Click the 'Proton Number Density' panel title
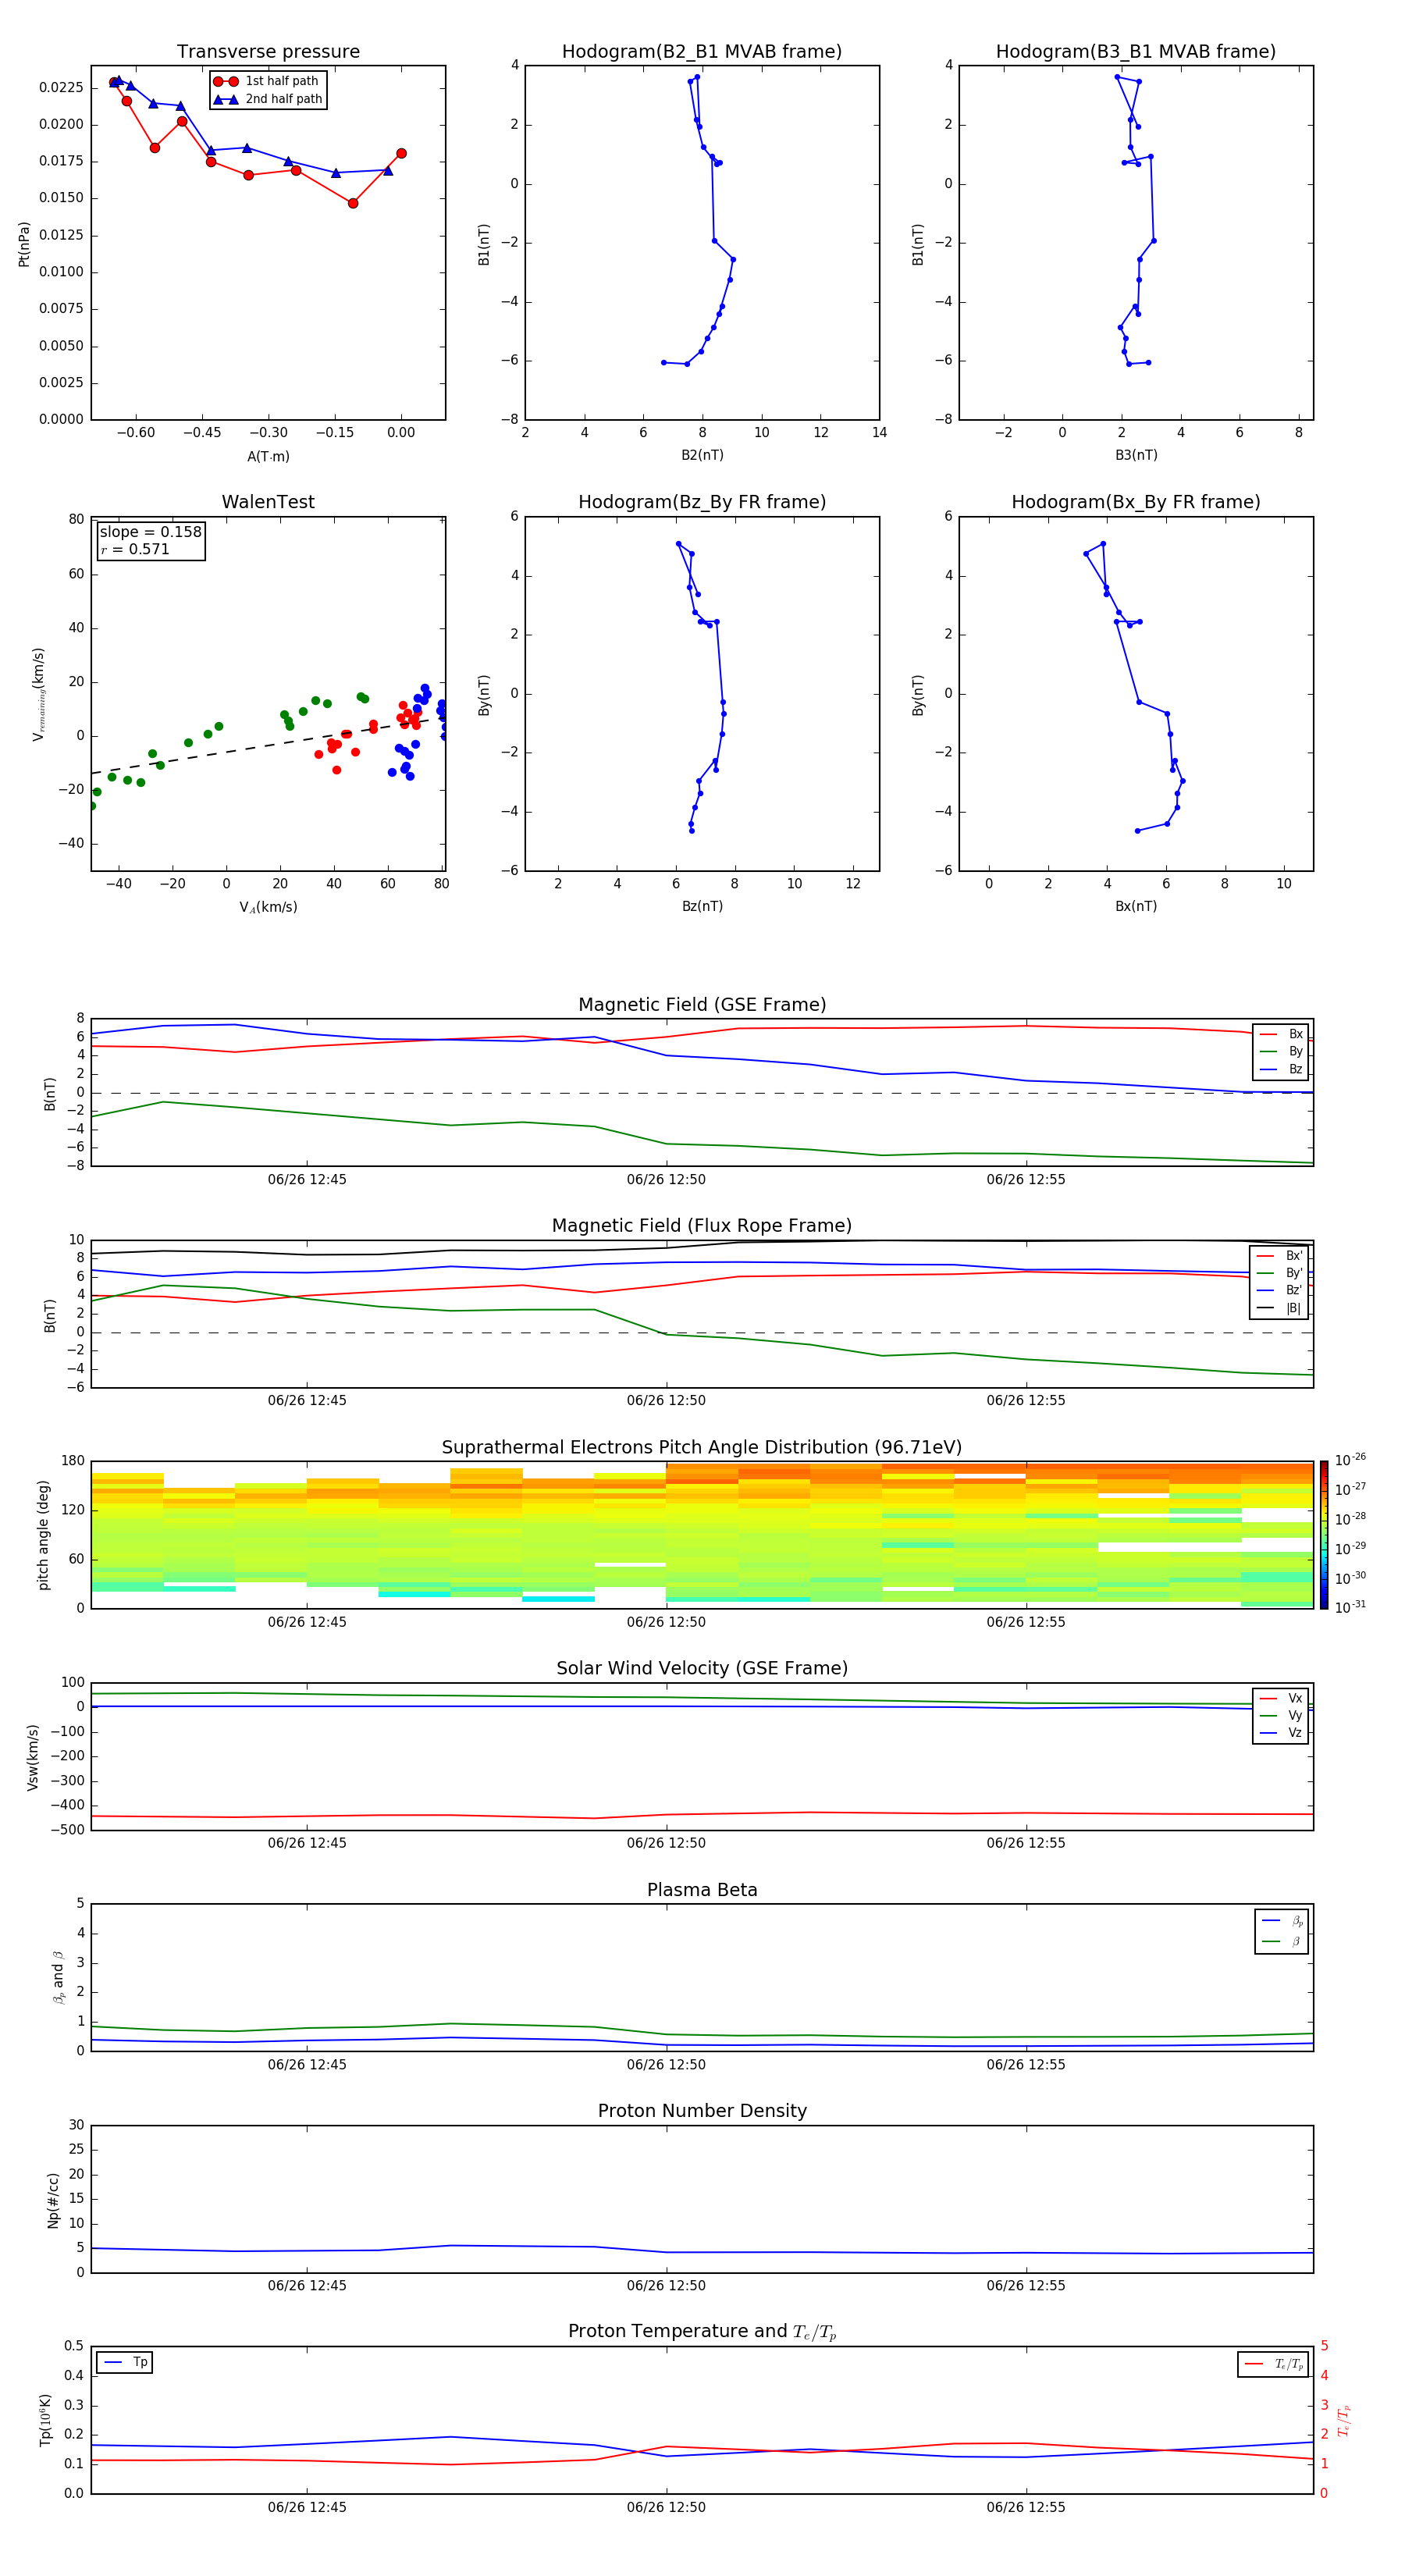 [702, 2111]
